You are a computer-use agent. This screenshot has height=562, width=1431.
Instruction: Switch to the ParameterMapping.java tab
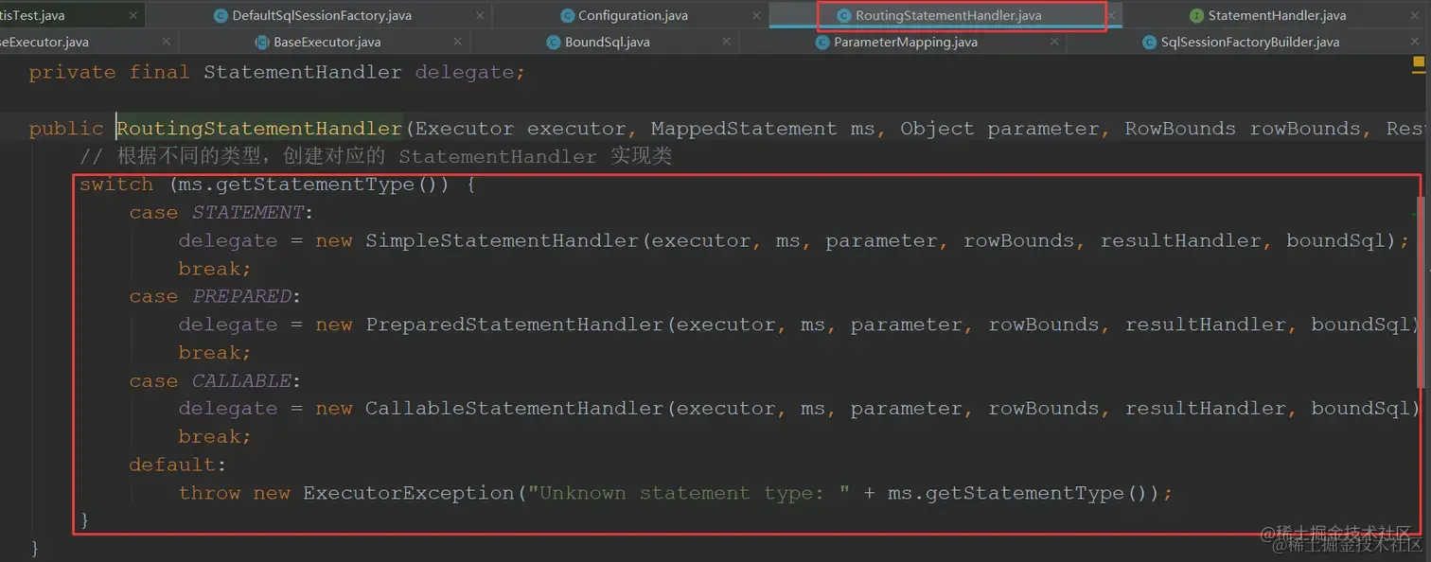[905, 42]
